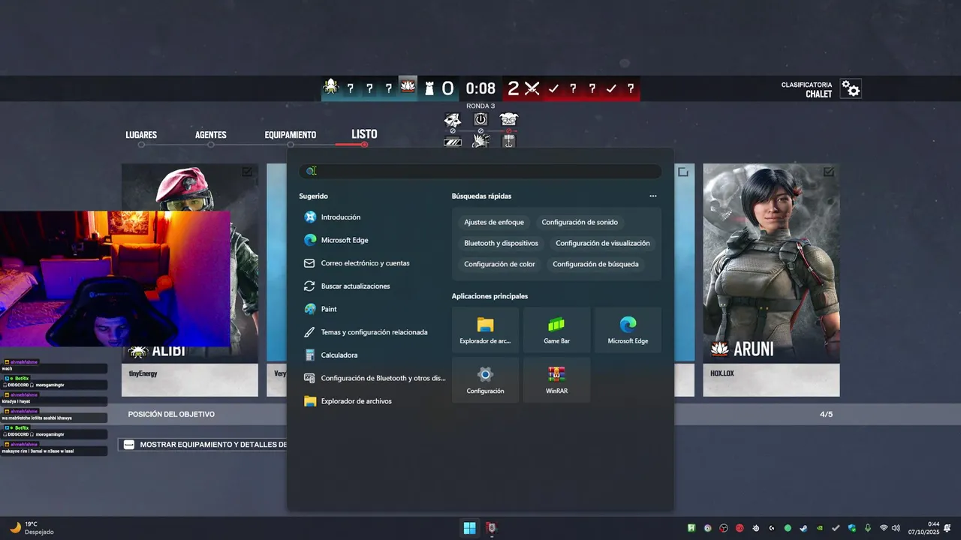Click Alibi's squid icon in the scoreboard

330,88
